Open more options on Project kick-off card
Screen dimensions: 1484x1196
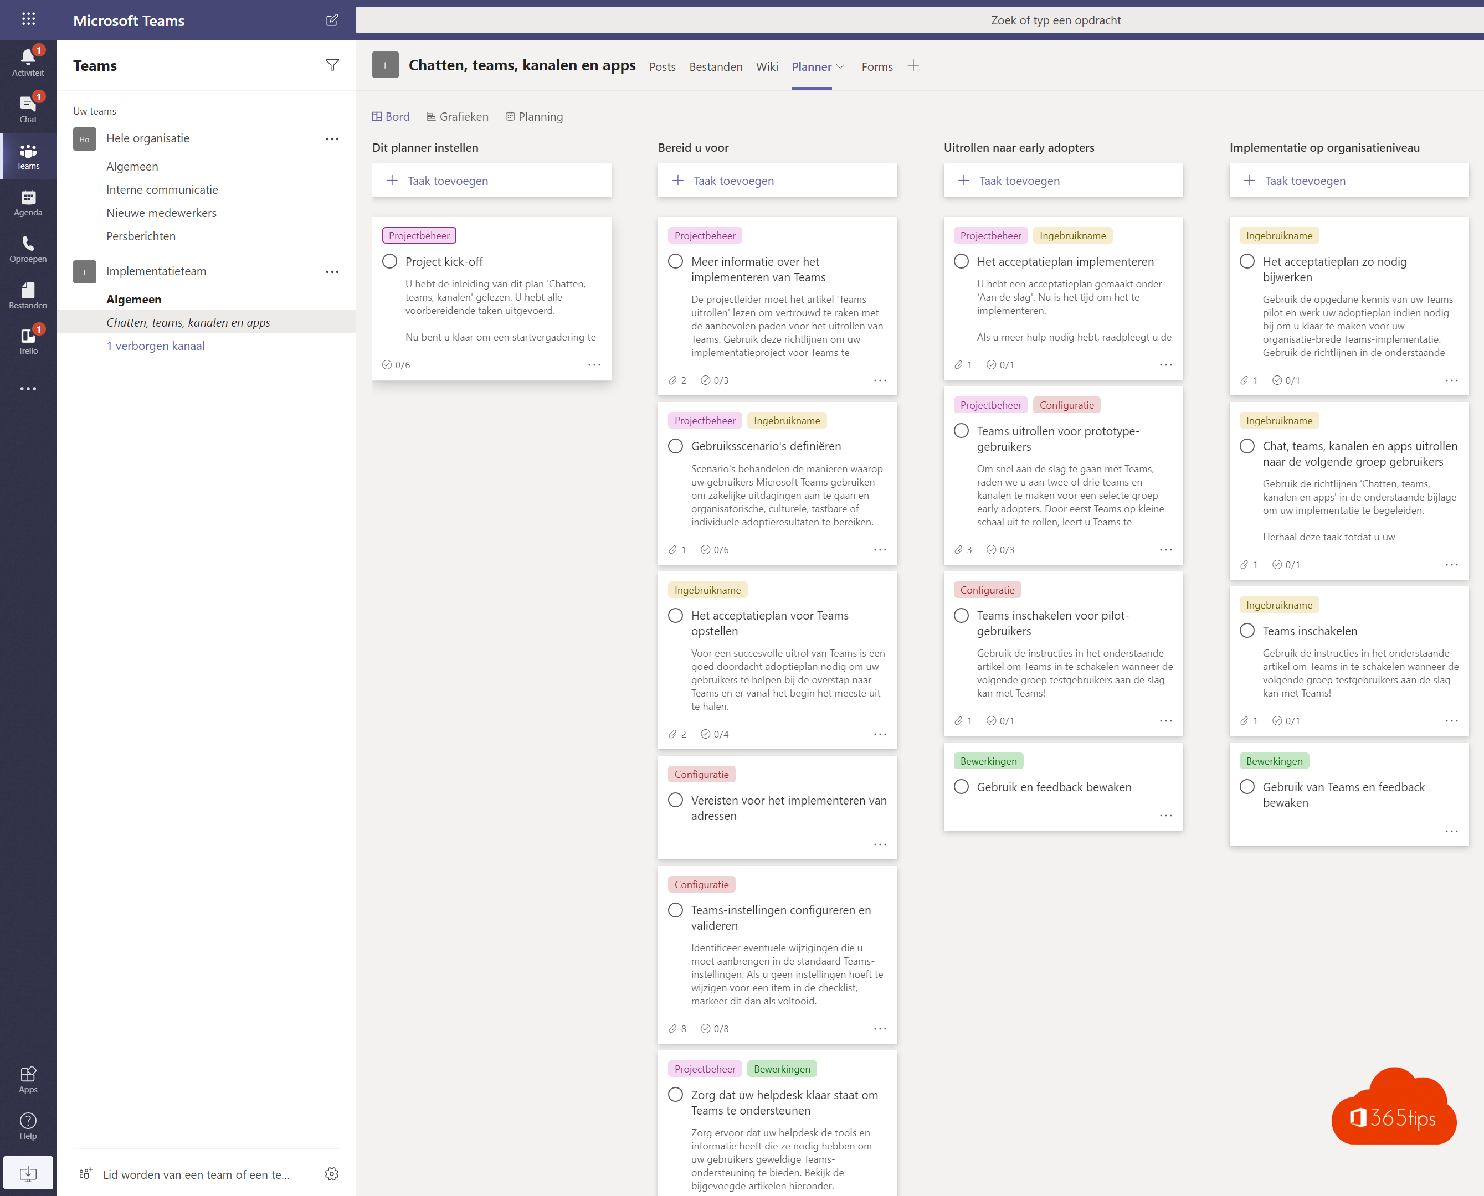(x=594, y=364)
